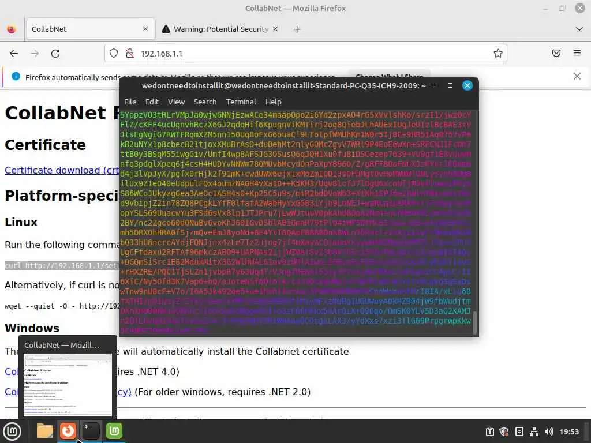
Task: Close the terminal window
Action: (x=467, y=85)
